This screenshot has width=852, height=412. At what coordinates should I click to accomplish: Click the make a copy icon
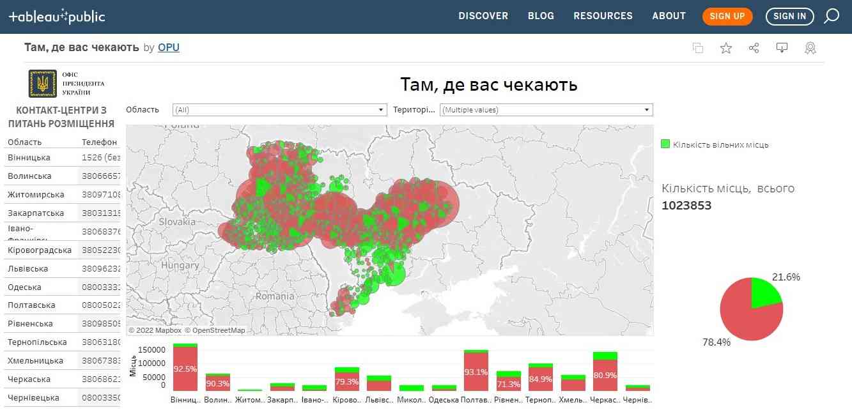point(698,48)
